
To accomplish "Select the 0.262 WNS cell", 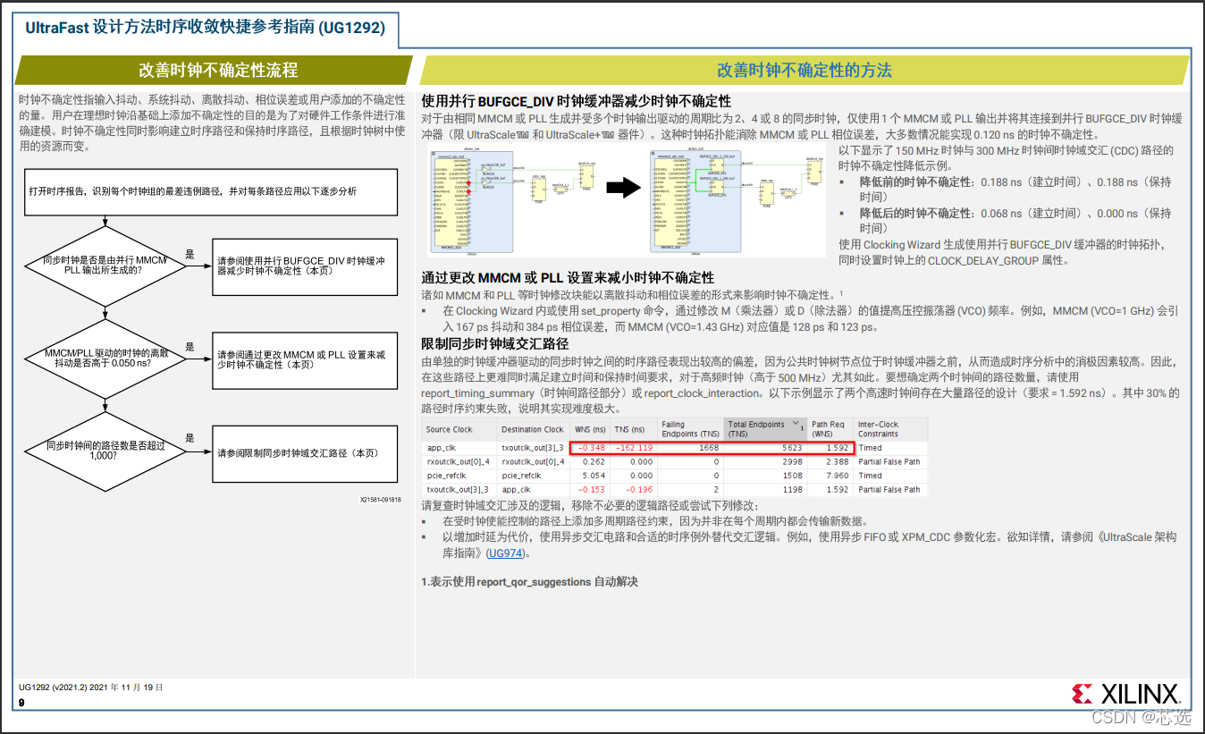I will 592,462.
